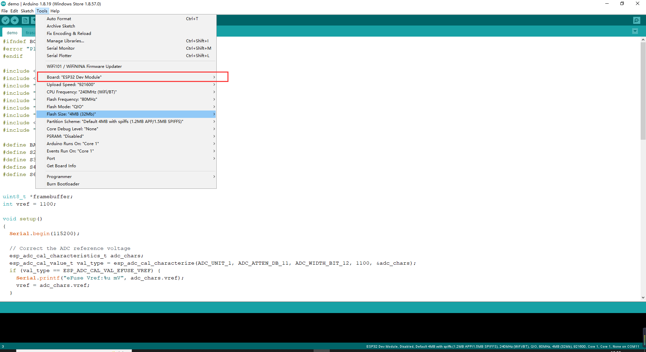Click the editor vertical scrollbar thumb
The image size is (646, 352).
(643, 91)
